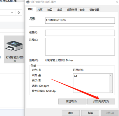This screenshot has width=119, height=116.
Task: Click the 双面: 是 text
Action: (36, 75)
